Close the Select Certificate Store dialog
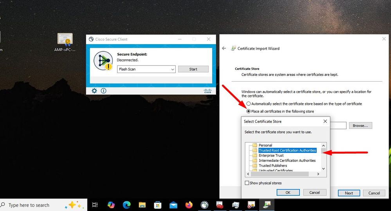The image size is (391, 211). 325,121
